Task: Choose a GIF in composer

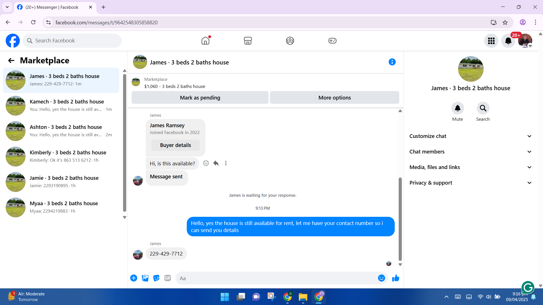Action: tap(168, 278)
